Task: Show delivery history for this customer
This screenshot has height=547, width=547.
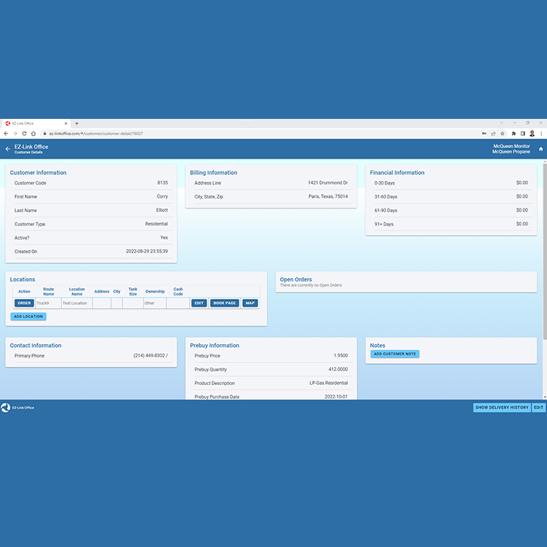Action: click(x=502, y=408)
